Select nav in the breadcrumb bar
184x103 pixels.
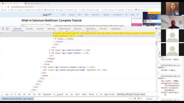[7, 94]
